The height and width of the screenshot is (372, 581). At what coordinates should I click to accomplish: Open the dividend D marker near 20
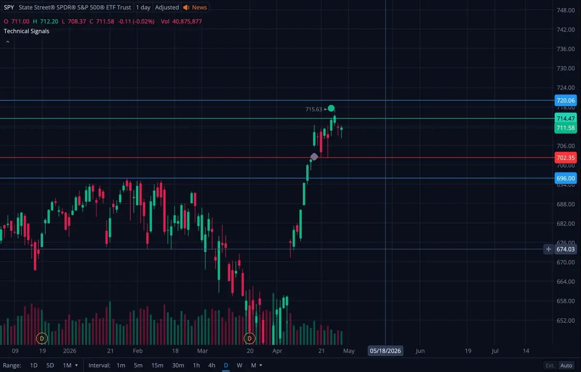coord(250,338)
